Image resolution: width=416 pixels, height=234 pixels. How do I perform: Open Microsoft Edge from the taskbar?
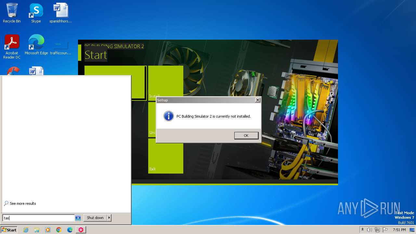coord(70,230)
